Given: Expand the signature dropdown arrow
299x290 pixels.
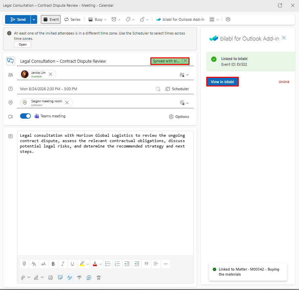Looking at the screenshot, I should point(42,277).
